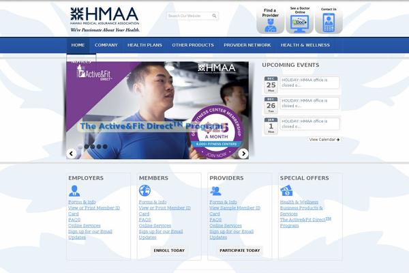
Task: Open the Provider Network menu
Action: click(247, 45)
